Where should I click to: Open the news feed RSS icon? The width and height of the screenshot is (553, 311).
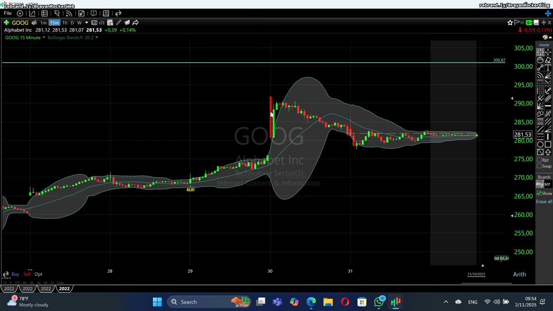tap(68, 14)
